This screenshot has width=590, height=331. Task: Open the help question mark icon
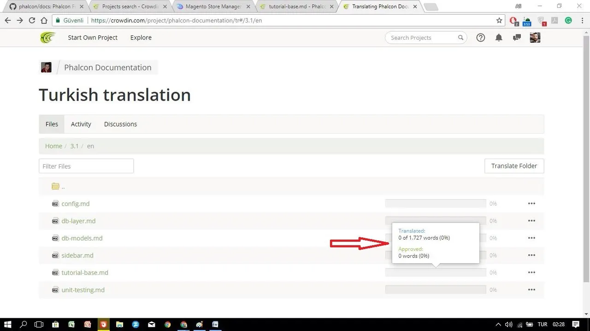tap(480, 38)
